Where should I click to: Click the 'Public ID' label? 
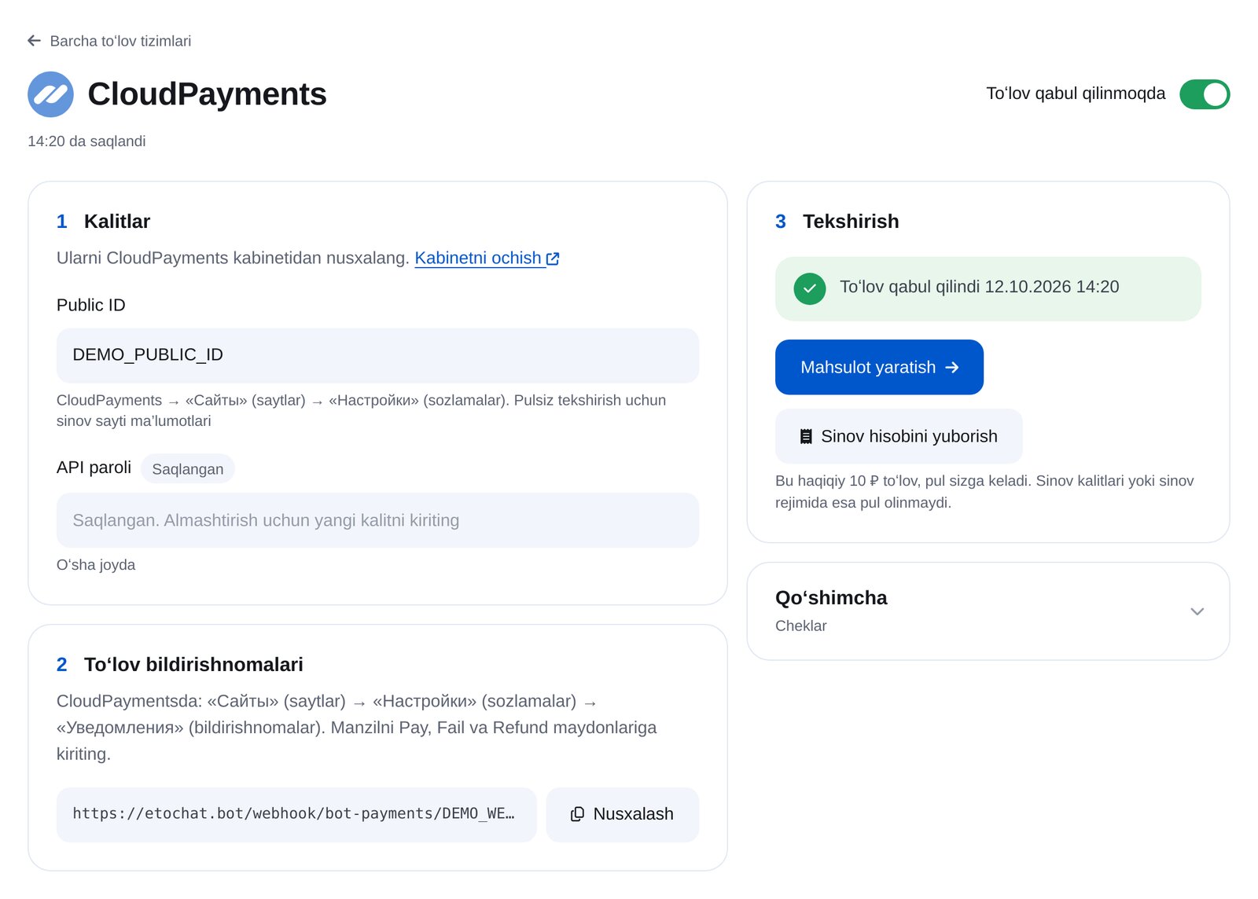coord(91,305)
